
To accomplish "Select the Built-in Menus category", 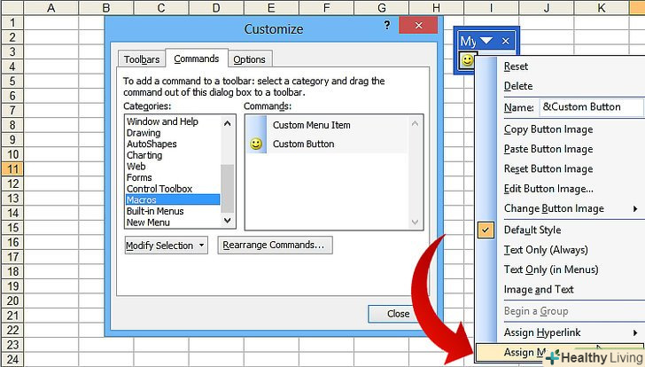I will [x=155, y=211].
